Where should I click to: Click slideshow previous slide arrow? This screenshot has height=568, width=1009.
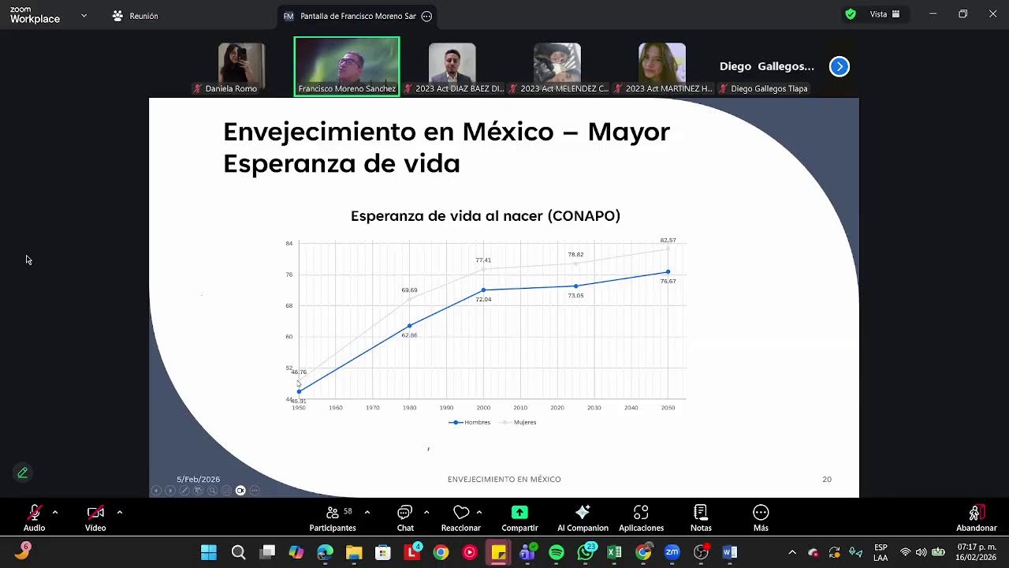[x=156, y=491]
